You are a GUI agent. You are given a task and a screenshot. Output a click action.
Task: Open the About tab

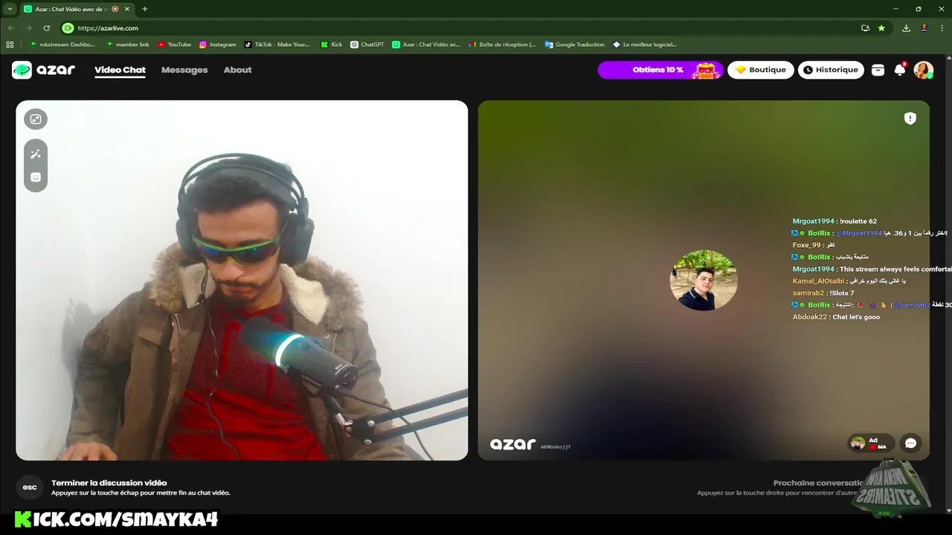point(238,70)
